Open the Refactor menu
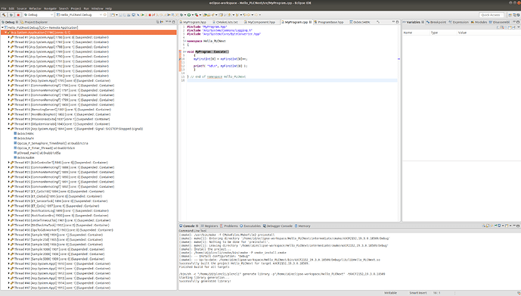Screen dimensions: 521x296 [x=36, y=8]
